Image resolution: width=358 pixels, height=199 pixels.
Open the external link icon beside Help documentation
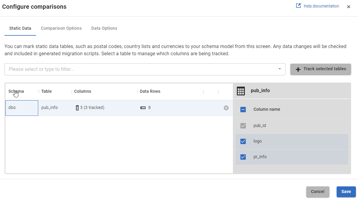click(x=298, y=6)
